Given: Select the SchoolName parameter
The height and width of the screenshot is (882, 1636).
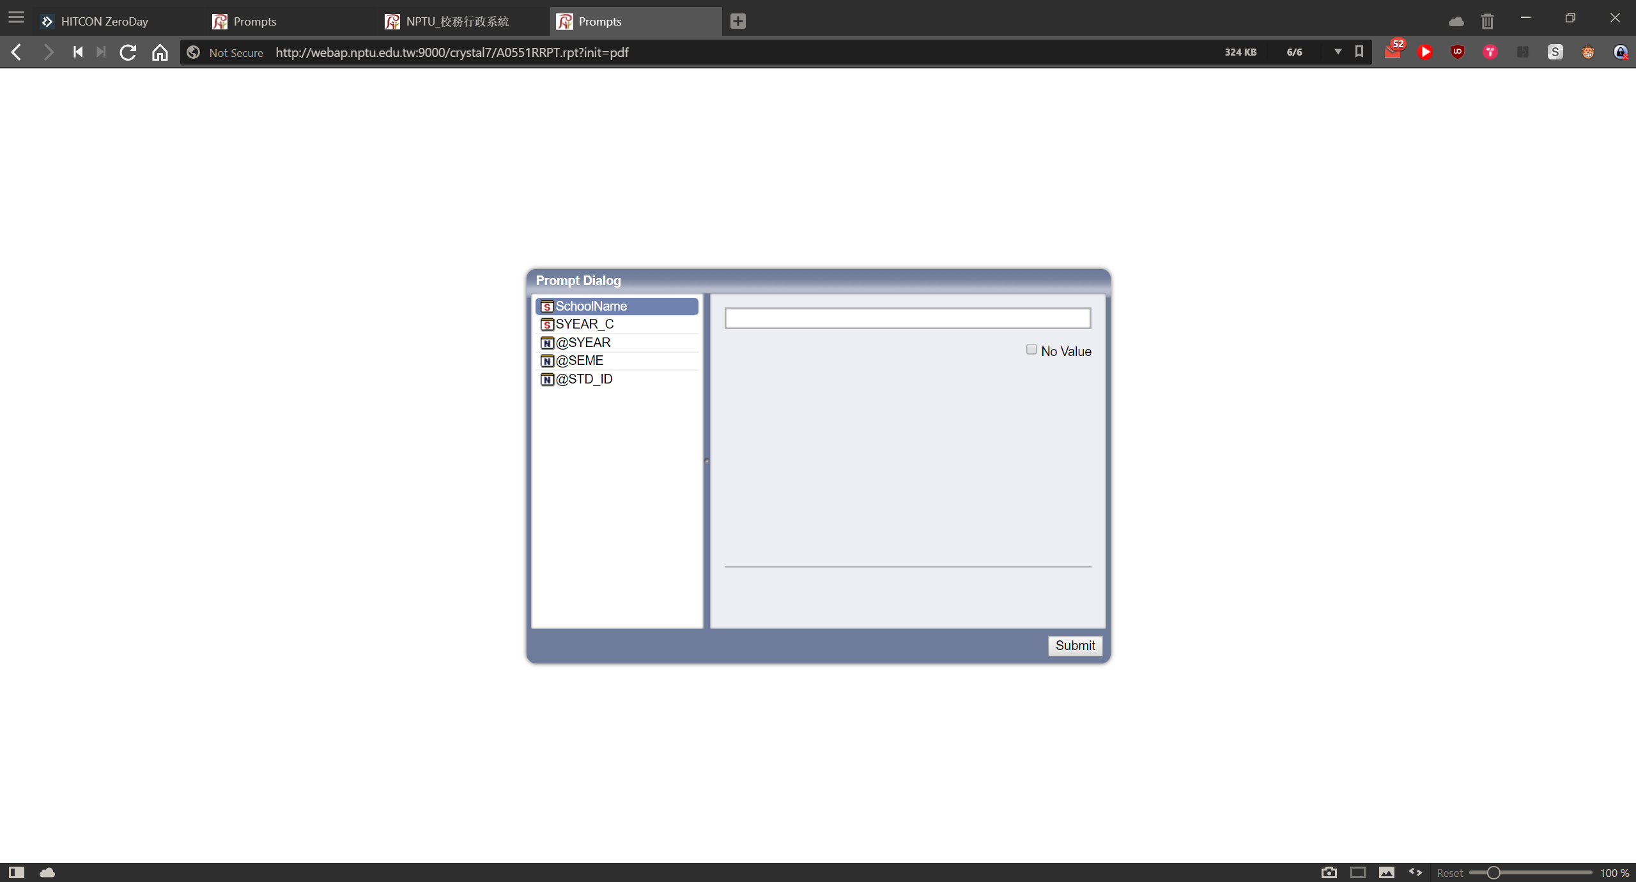Looking at the screenshot, I should point(617,306).
